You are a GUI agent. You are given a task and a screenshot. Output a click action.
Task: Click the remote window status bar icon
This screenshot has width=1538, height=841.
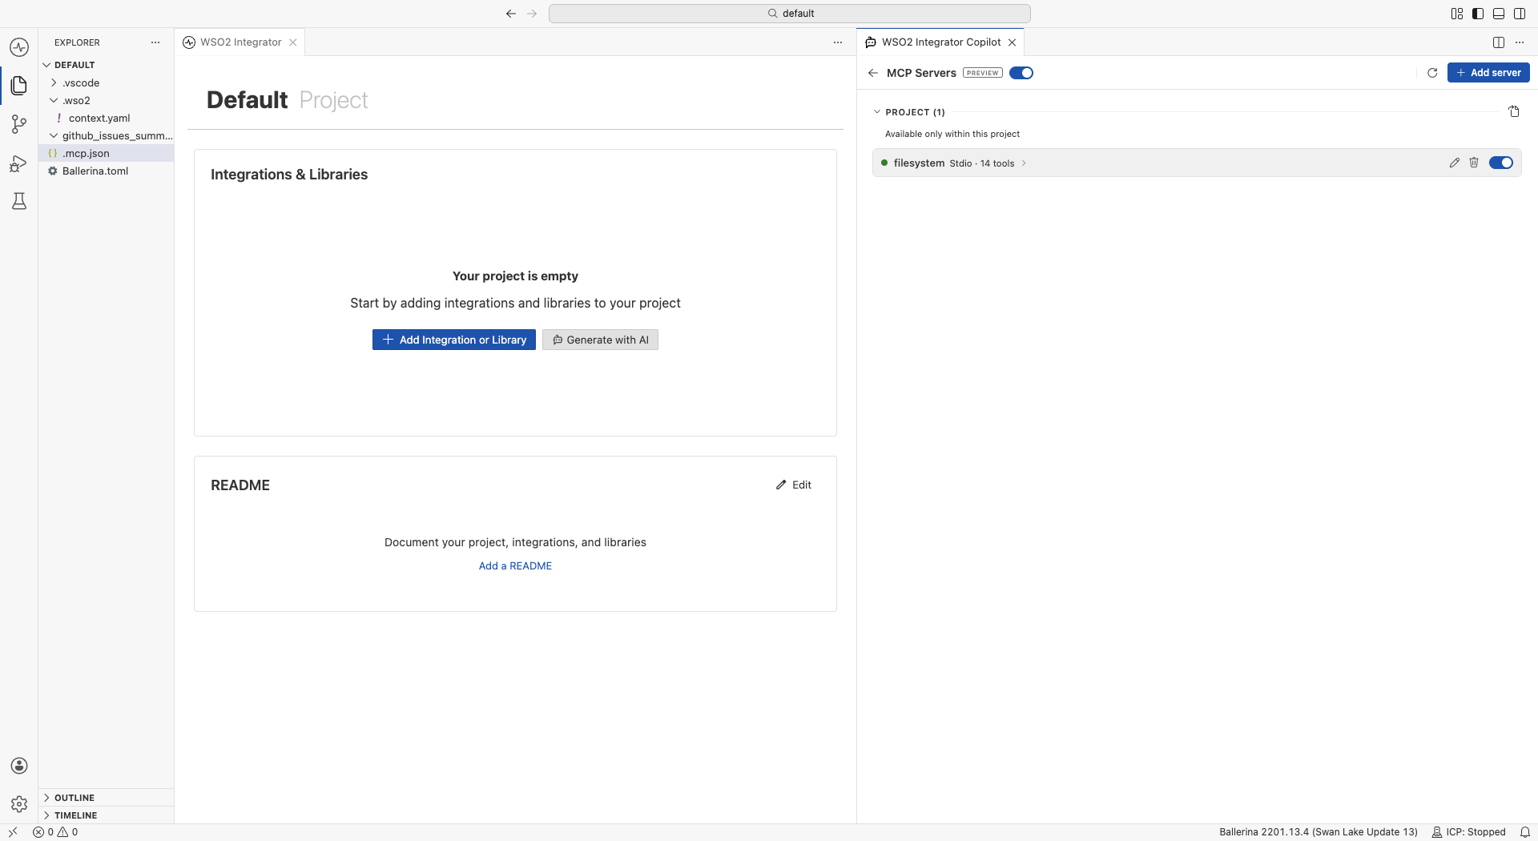(x=13, y=832)
